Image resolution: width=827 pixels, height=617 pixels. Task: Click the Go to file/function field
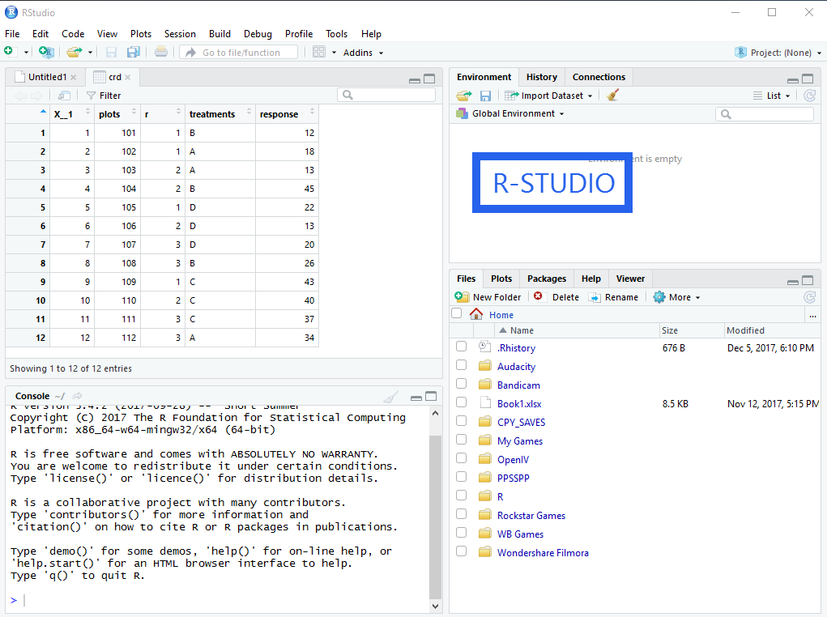point(239,52)
